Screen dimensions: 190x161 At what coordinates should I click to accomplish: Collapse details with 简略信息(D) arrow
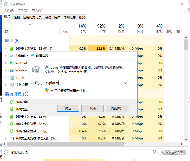click(x=7, y=152)
